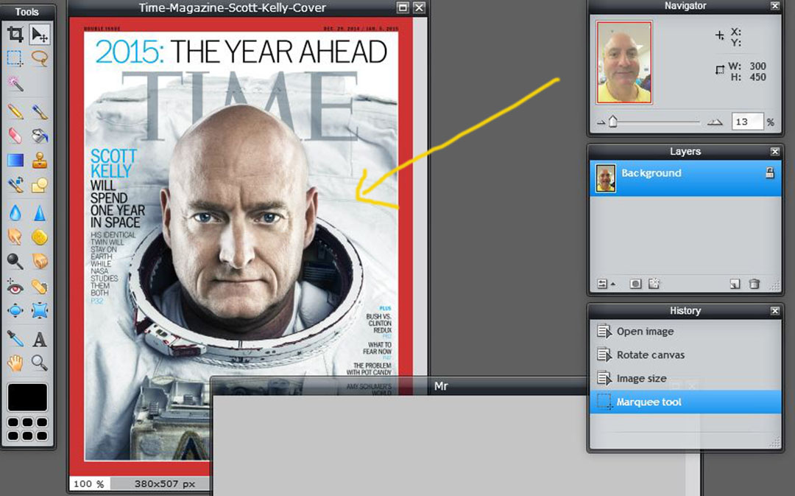The height and width of the screenshot is (496, 795).
Task: Choose the Red eye reduction tool
Action: (15, 287)
